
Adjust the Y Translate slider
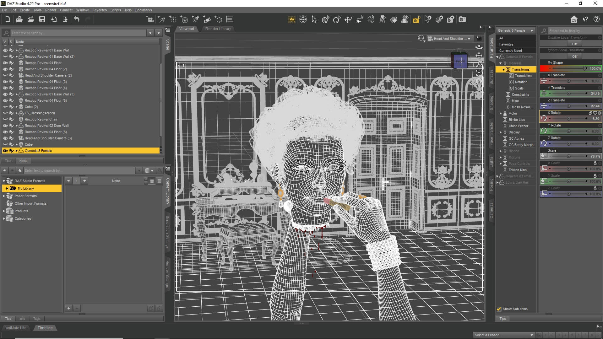[x=568, y=94]
